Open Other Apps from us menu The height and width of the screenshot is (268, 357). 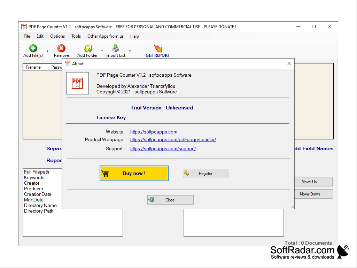tap(106, 36)
